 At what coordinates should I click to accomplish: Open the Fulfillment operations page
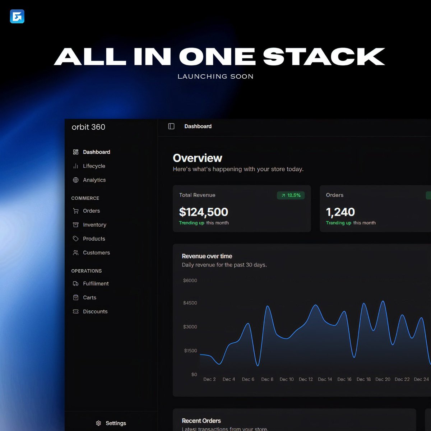pyautogui.click(x=96, y=283)
